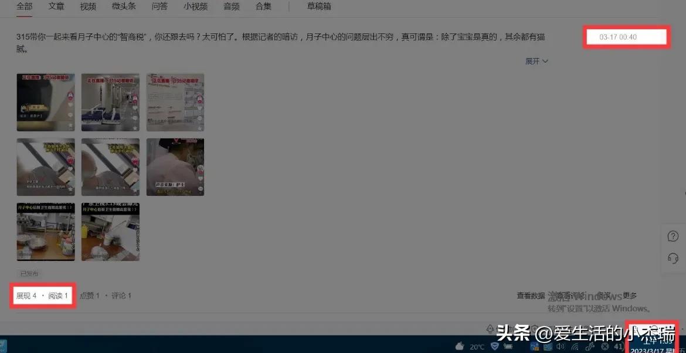This screenshot has height=353, width=686.
Task: Select the 问答 tab
Action: pos(159,6)
